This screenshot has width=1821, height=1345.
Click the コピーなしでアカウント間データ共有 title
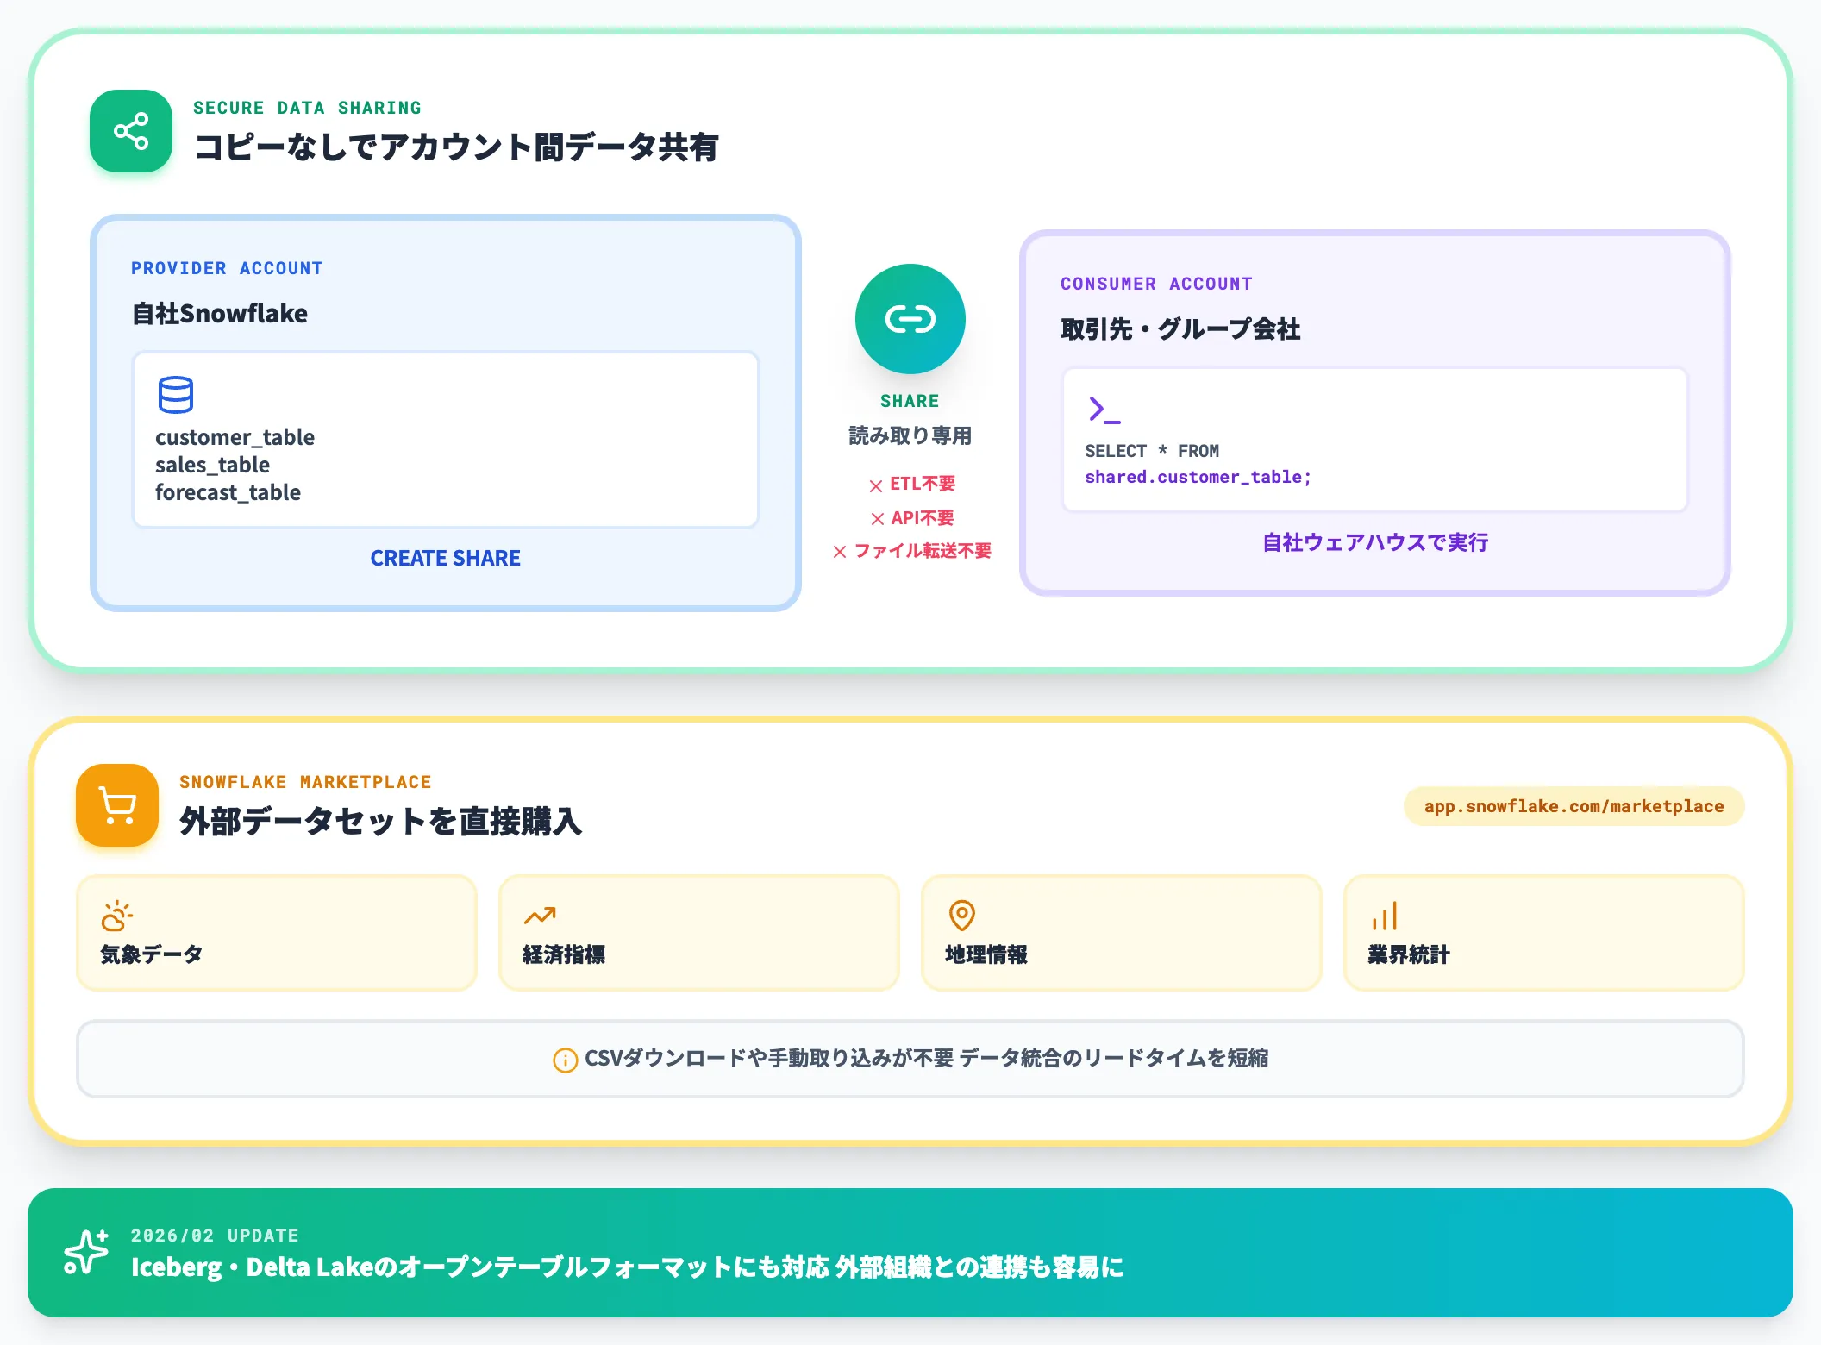(x=456, y=147)
